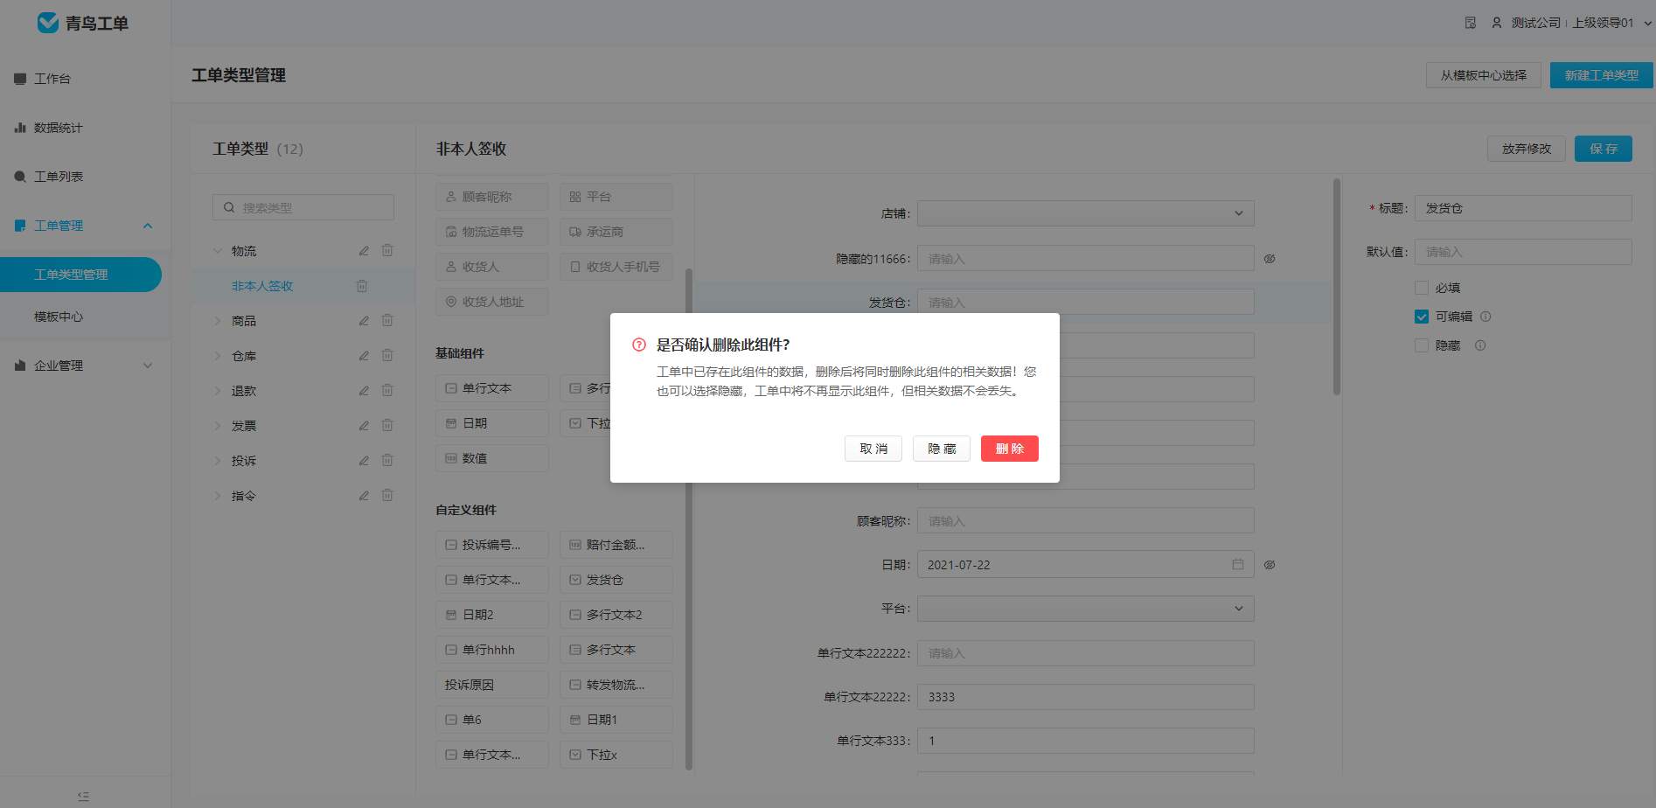The height and width of the screenshot is (808, 1656).
Task: Add the 数值 basic component
Action: click(x=492, y=458)
